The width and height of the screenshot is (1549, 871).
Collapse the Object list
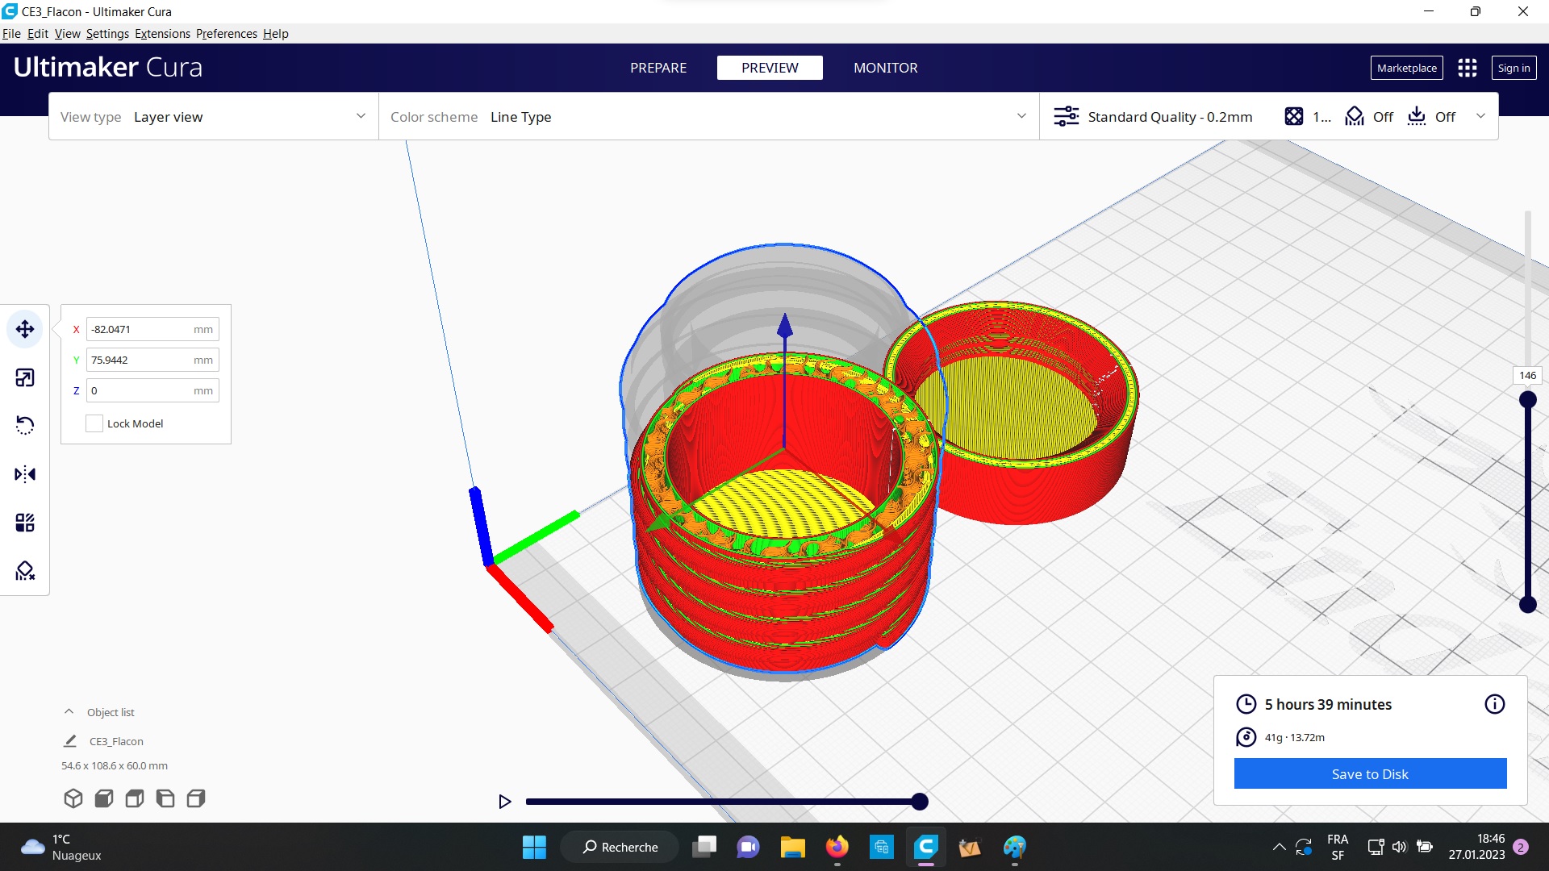69,712
